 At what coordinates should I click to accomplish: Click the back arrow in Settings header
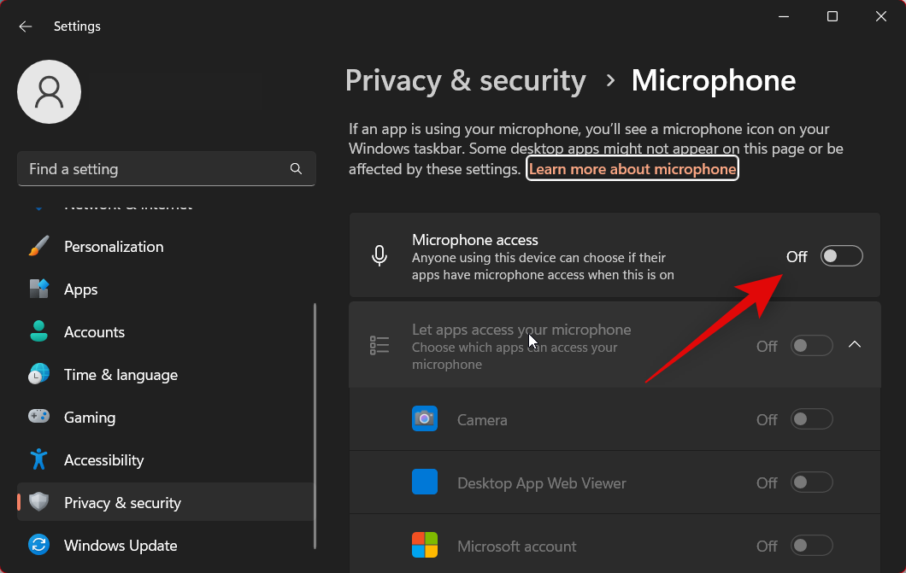(26, 26)
